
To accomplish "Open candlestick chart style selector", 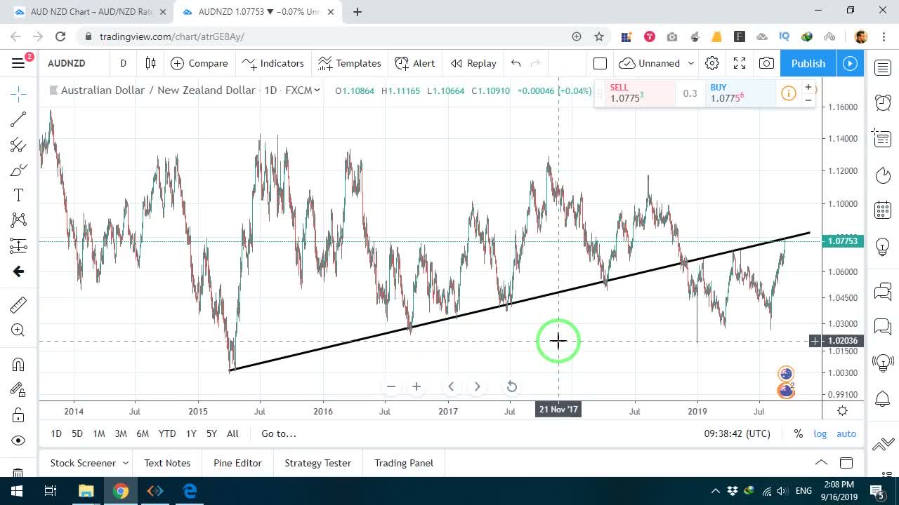I will pyautogui.click(x=150, y=63).
